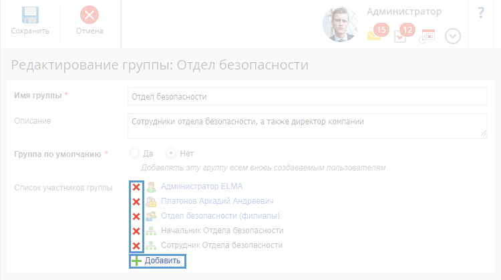Remove Администратор ELMA from the group
The image size is (501, 280).
136,187
